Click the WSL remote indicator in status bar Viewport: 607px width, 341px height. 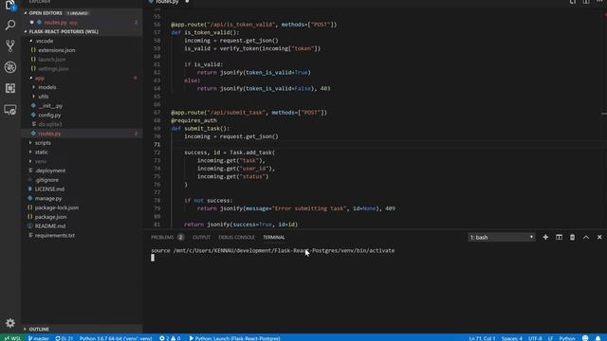[x=12, y=338]
